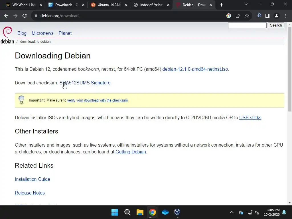Open the Blog link

click(x=22, y=33)
